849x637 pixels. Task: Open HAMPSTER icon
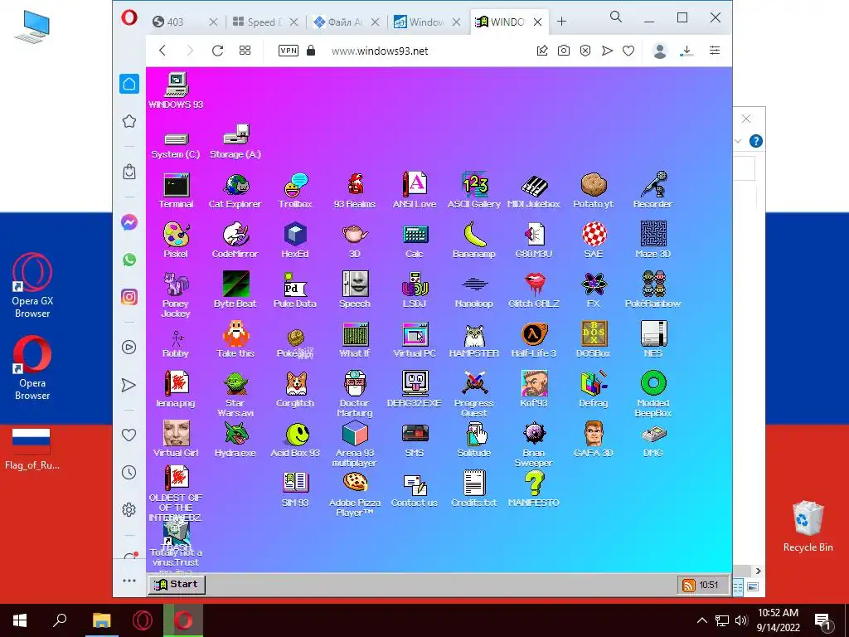click(x=474, y=335)
